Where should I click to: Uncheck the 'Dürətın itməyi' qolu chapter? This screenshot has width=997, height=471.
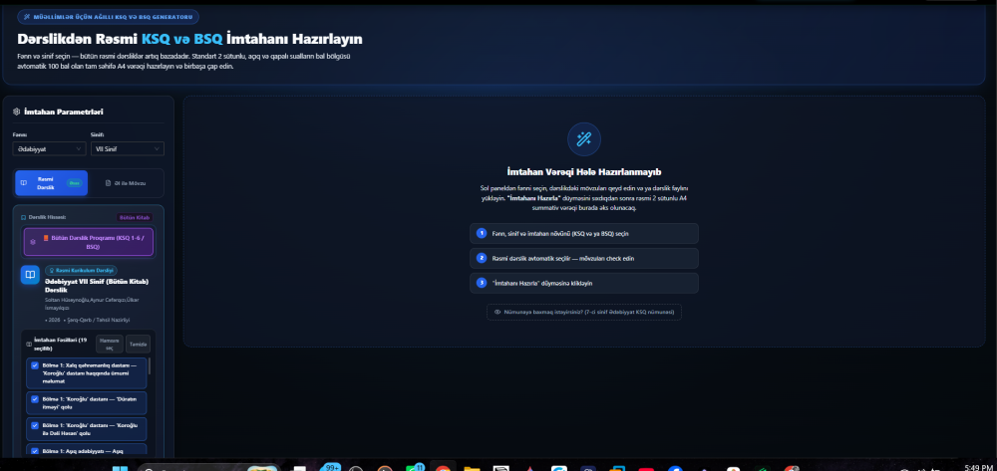pos(35,399)
